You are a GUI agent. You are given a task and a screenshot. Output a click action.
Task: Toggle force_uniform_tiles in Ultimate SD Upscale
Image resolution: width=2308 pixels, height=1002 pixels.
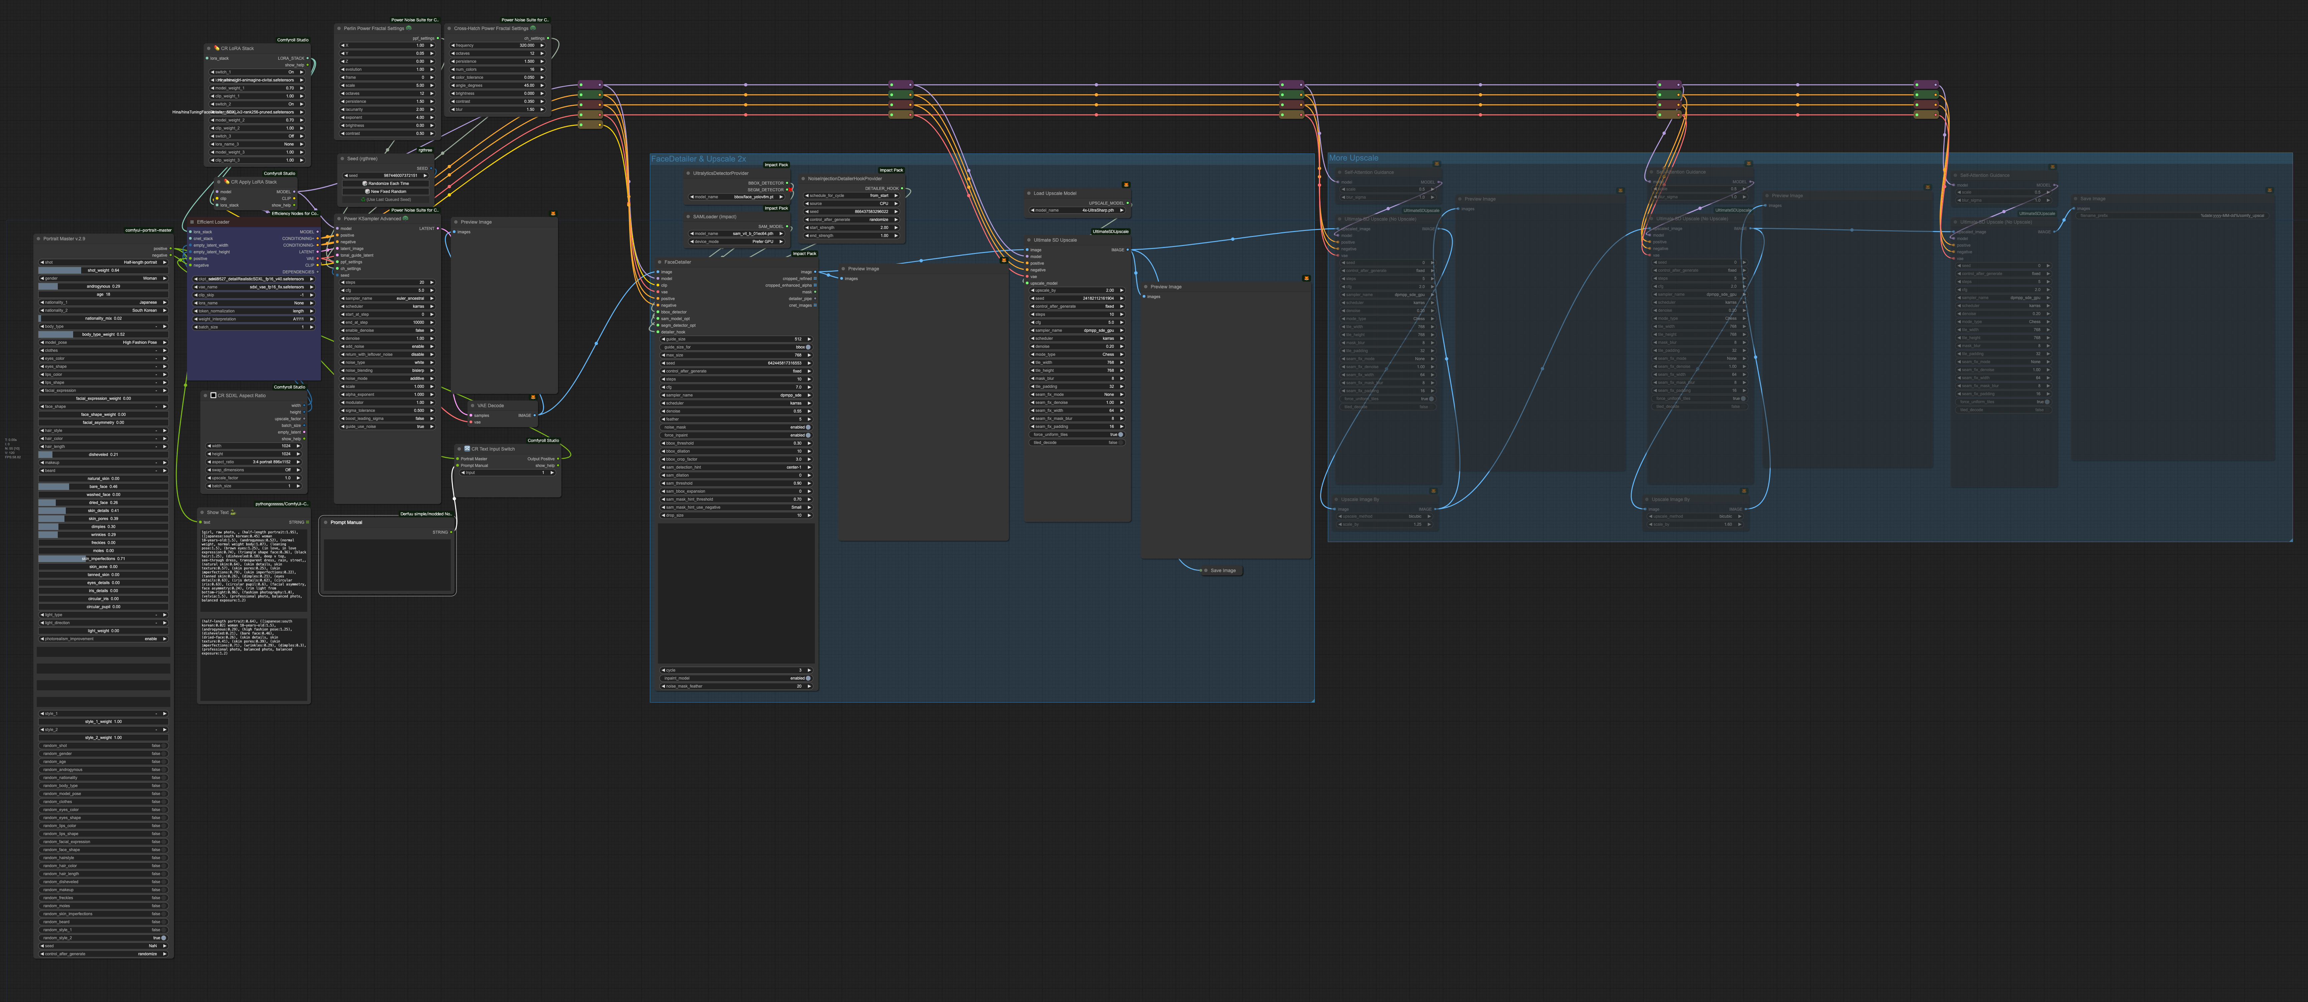click(x=1120, y=434)
